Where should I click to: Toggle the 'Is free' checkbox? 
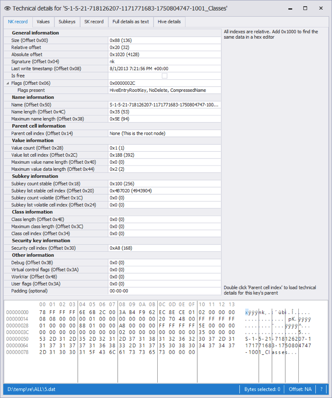pyautogui.click(x=164, y=76)
